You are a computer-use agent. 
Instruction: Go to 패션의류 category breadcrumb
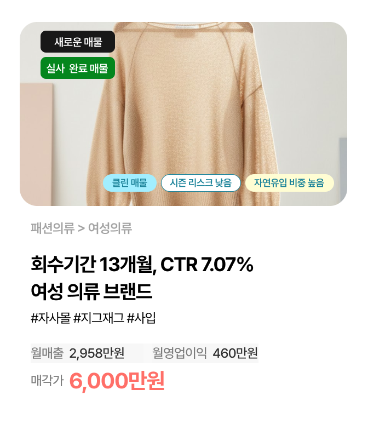(x=53, y=228)
